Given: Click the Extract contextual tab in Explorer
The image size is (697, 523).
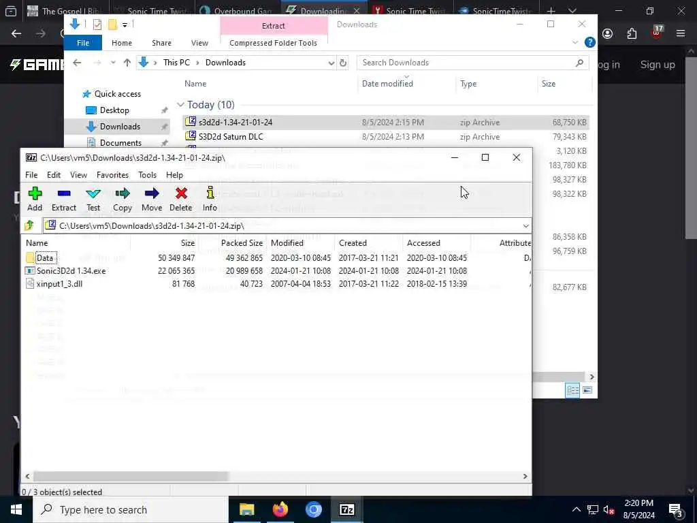Looking at the screenshot, I should pyautogui.click(x=274, y=26).
